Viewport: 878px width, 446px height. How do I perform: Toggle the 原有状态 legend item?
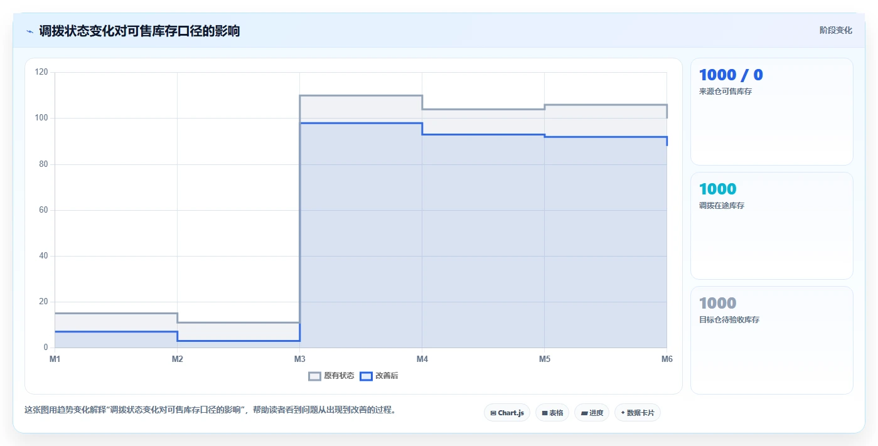(x=331, y=376)
